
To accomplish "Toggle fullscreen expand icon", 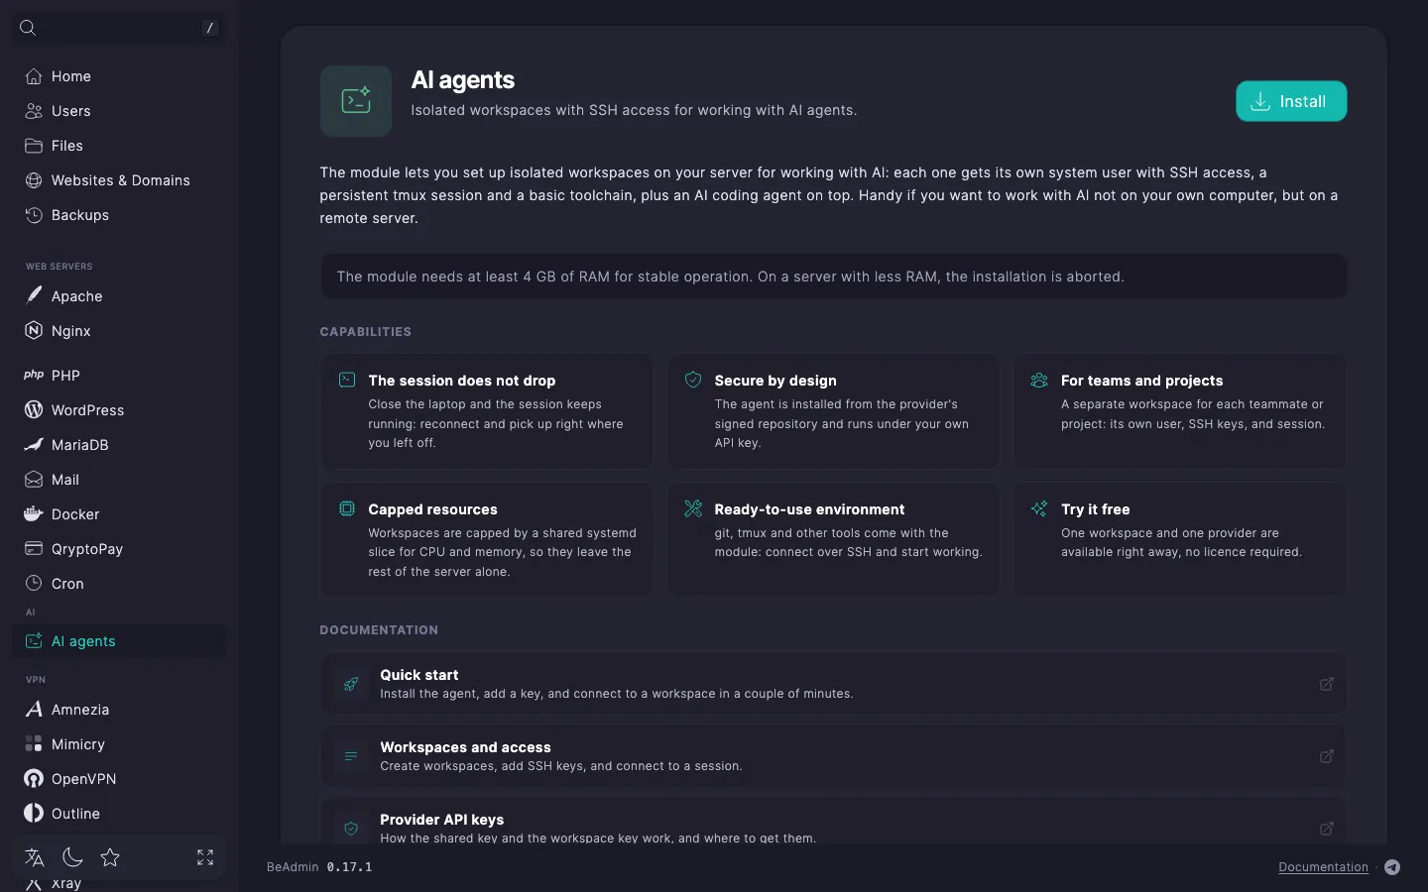I will point(205,857).
